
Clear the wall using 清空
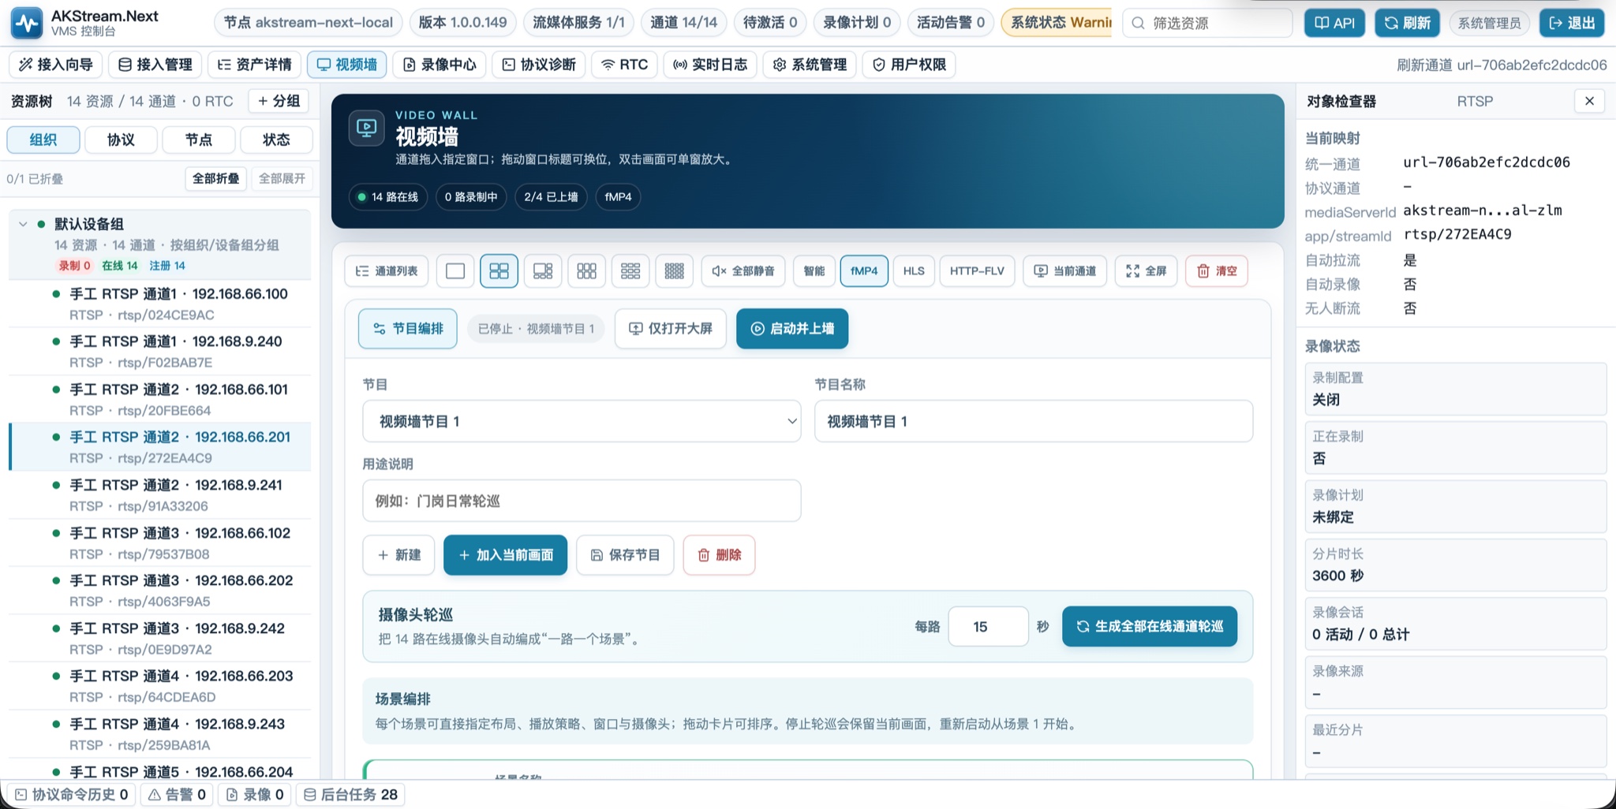[x=1217, y=271]
